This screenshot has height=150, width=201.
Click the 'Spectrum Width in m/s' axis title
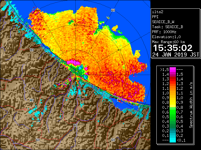click(191, 105)
